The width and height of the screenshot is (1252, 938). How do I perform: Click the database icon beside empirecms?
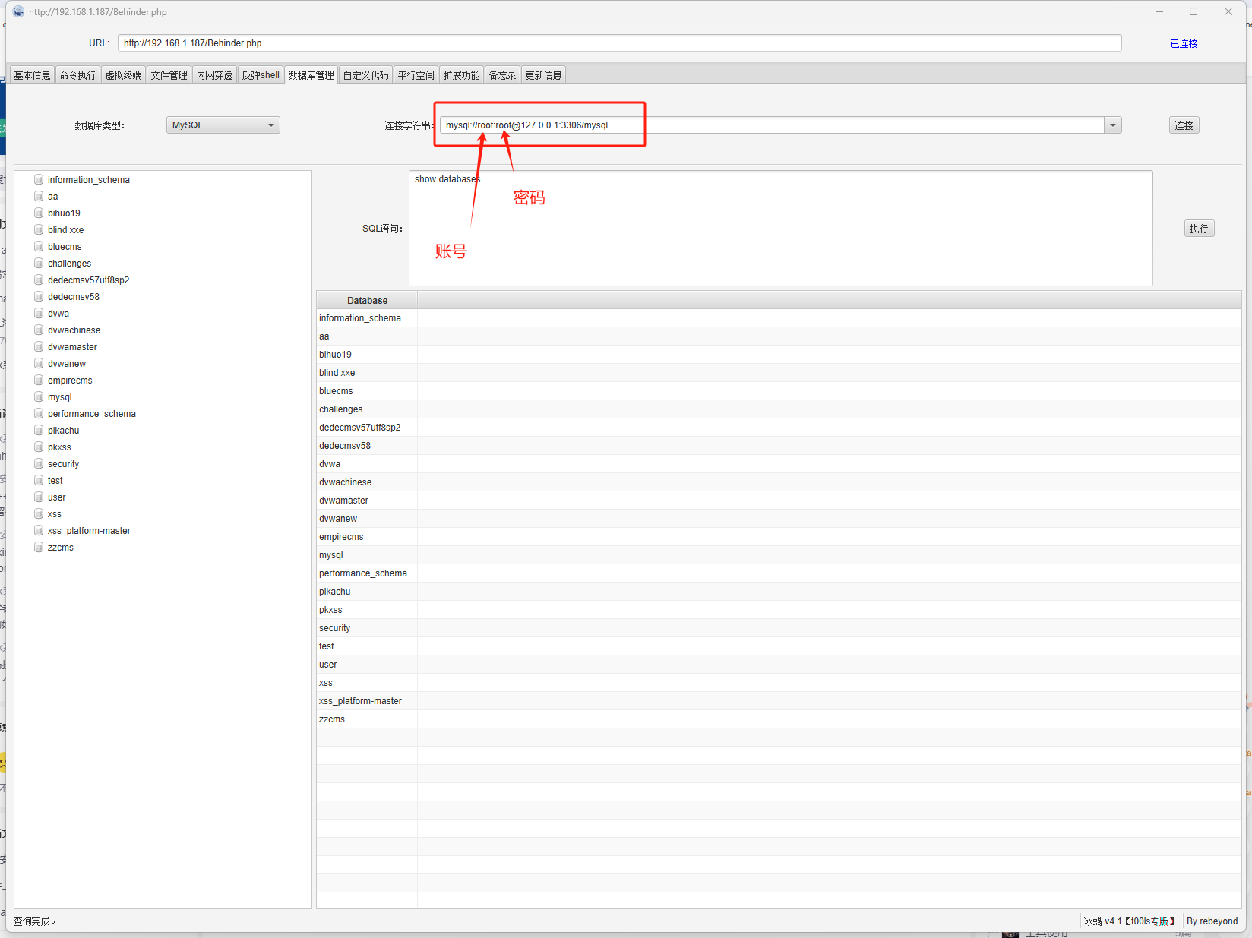point(39,381)
